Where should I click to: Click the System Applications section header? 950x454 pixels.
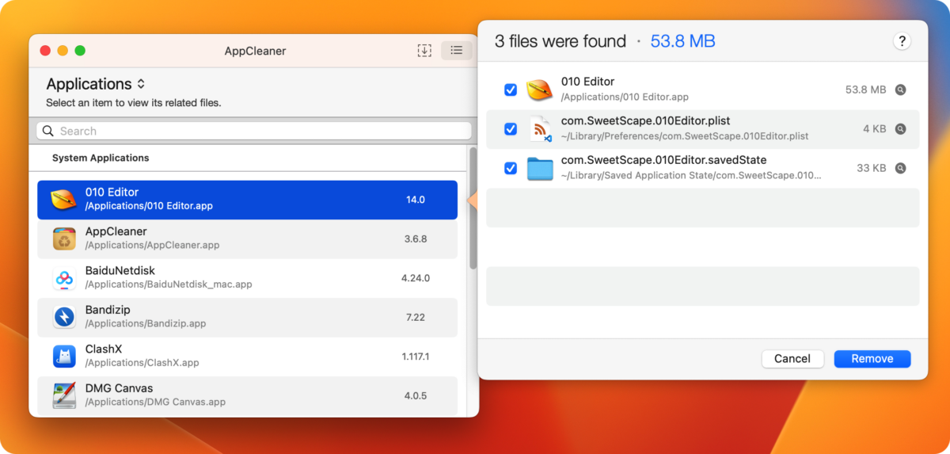pyautogui.click(x=101, y=158)
